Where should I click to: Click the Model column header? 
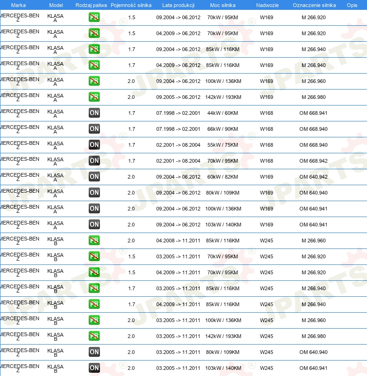[x=56, y=5]
